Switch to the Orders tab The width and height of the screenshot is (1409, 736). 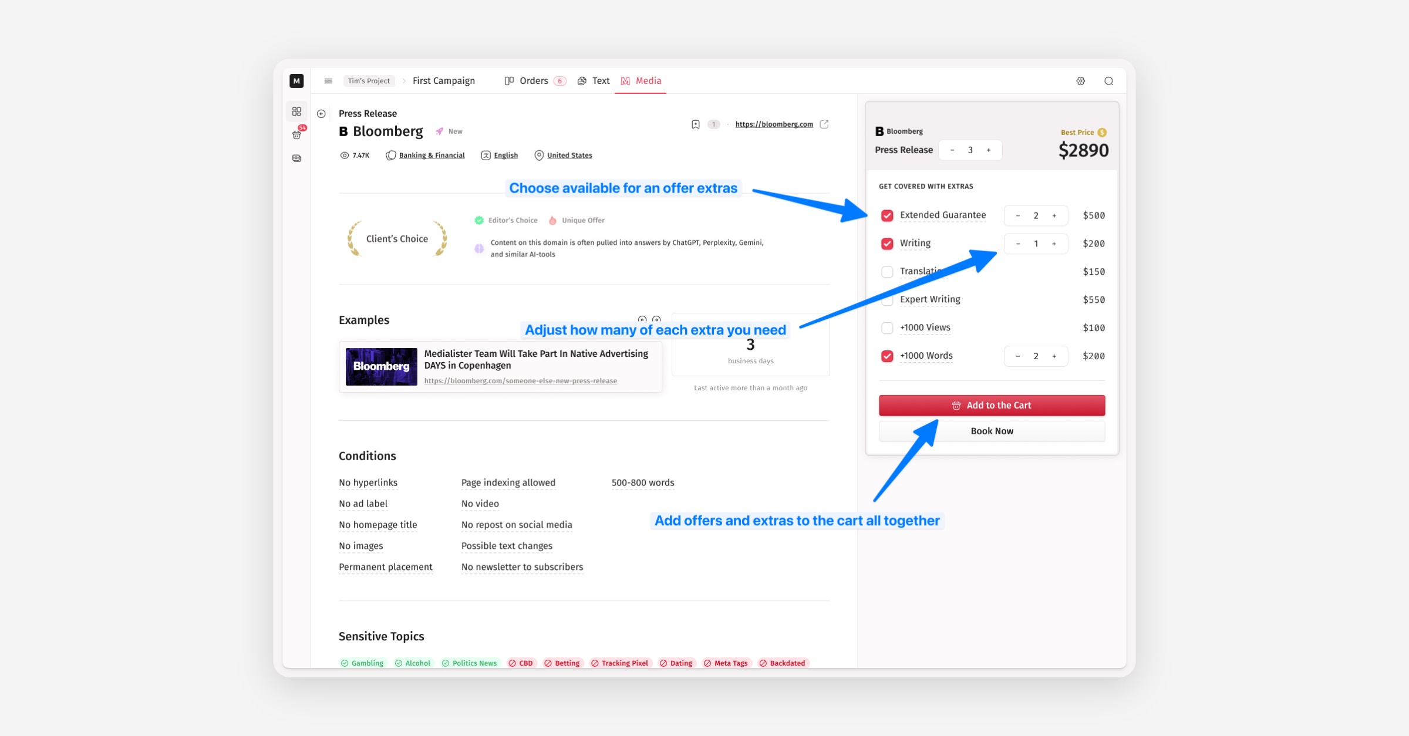click(534, 81)
